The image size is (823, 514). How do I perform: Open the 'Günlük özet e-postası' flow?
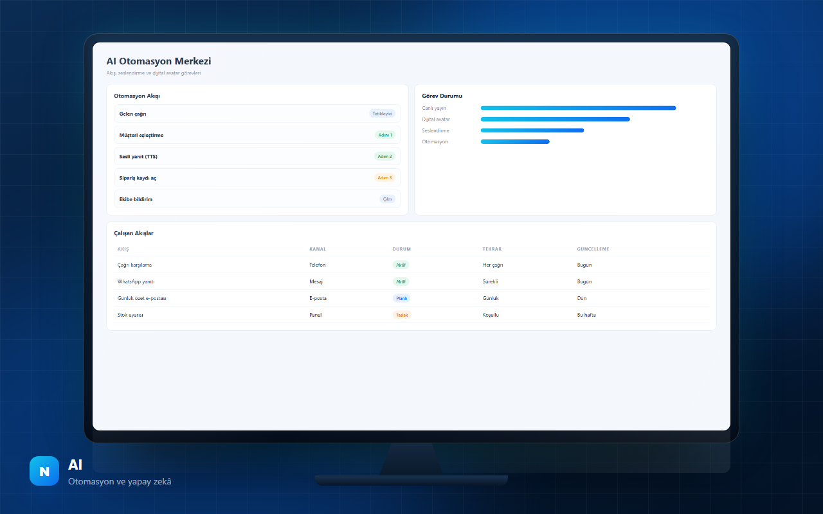coord(142,298)
